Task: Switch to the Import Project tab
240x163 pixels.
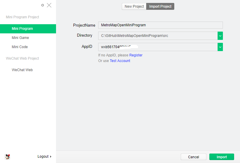Action: coord(160,6)
